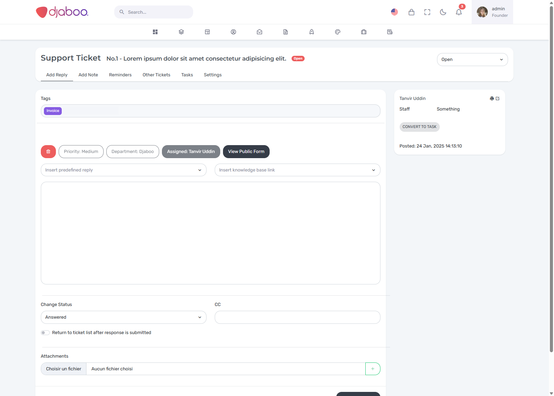Screen dimensions: 554x396
Task: Open the shopping bag icon
Action: [x=411, y=12]
